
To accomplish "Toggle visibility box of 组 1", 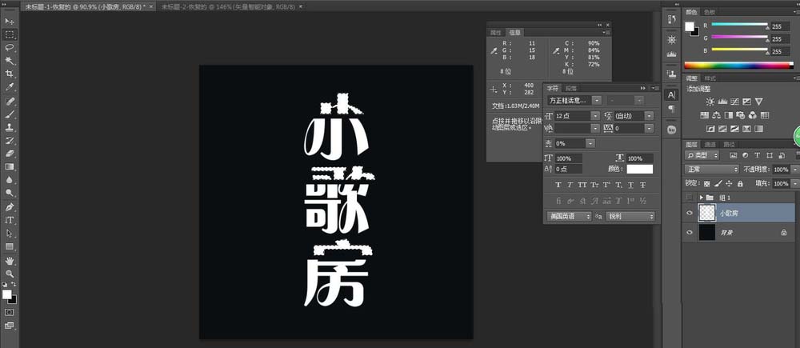I will 690,197.
